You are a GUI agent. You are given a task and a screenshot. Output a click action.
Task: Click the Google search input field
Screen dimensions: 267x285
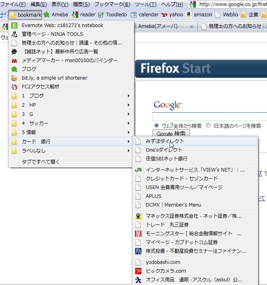tap(209, 117)
